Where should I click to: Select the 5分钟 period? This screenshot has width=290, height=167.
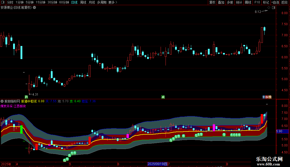click(x=30, y=2)
